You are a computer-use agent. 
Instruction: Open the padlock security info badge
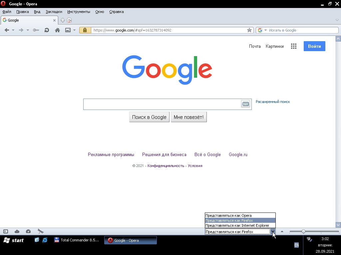(x=85, y=30)
